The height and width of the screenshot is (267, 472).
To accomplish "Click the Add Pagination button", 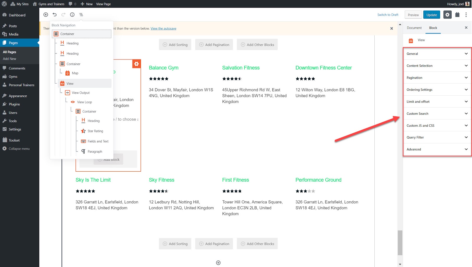I will click(x=214, y=44).
